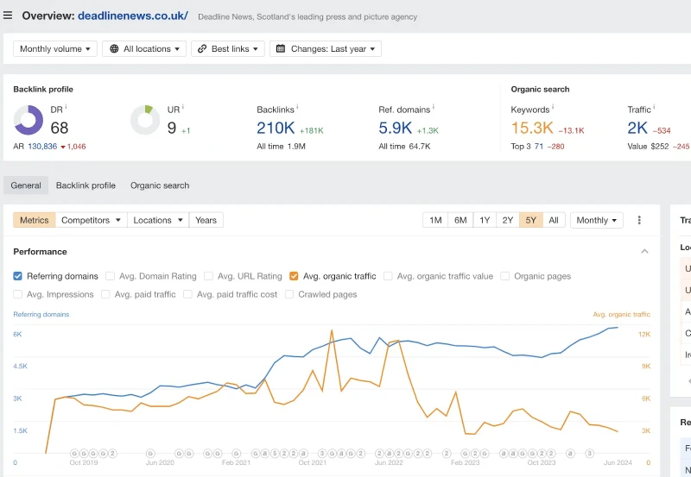Click the globe icon in All locations
The image size is (691, 477).
pos(114,49)
